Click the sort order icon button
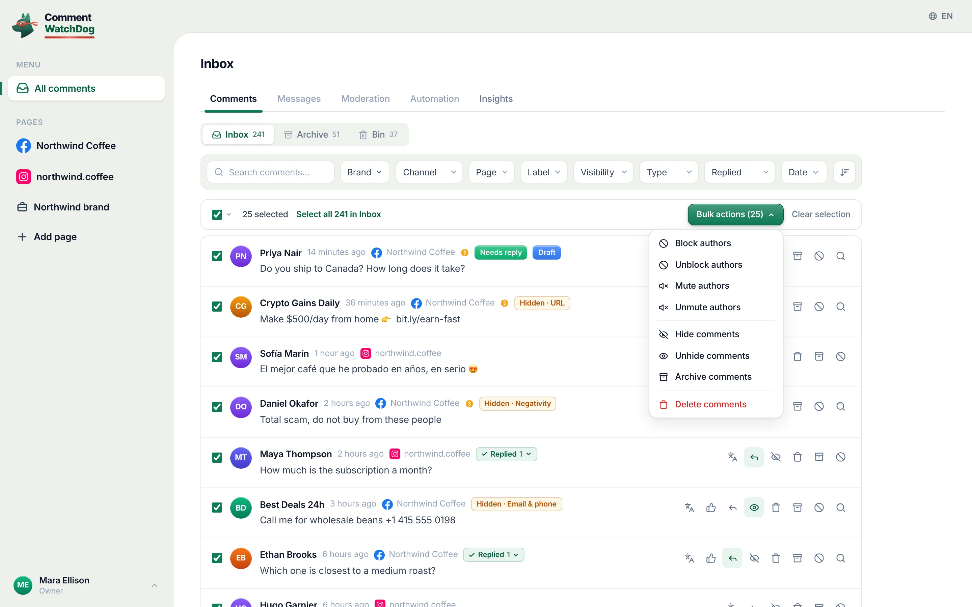Viewport: 972px width, 607px height. tap(844, 172)
